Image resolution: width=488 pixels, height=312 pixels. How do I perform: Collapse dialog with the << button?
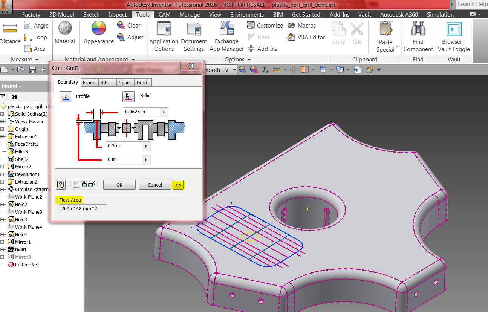click(x=179, y=185)
